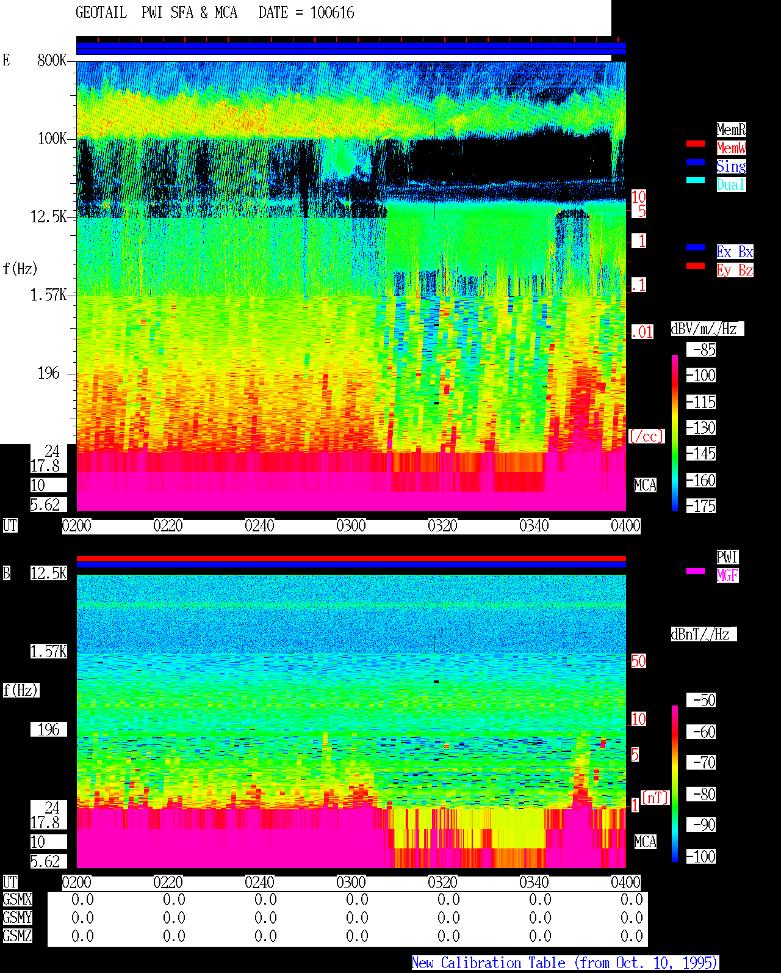
Task: Click the 800K frequency axis label
Action: [52, 60]
